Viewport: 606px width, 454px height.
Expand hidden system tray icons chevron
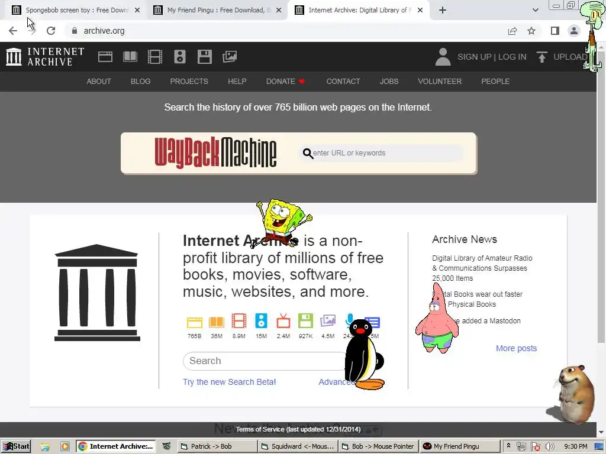coord(508,446)
